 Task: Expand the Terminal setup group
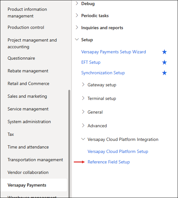[x=83, y=98]
